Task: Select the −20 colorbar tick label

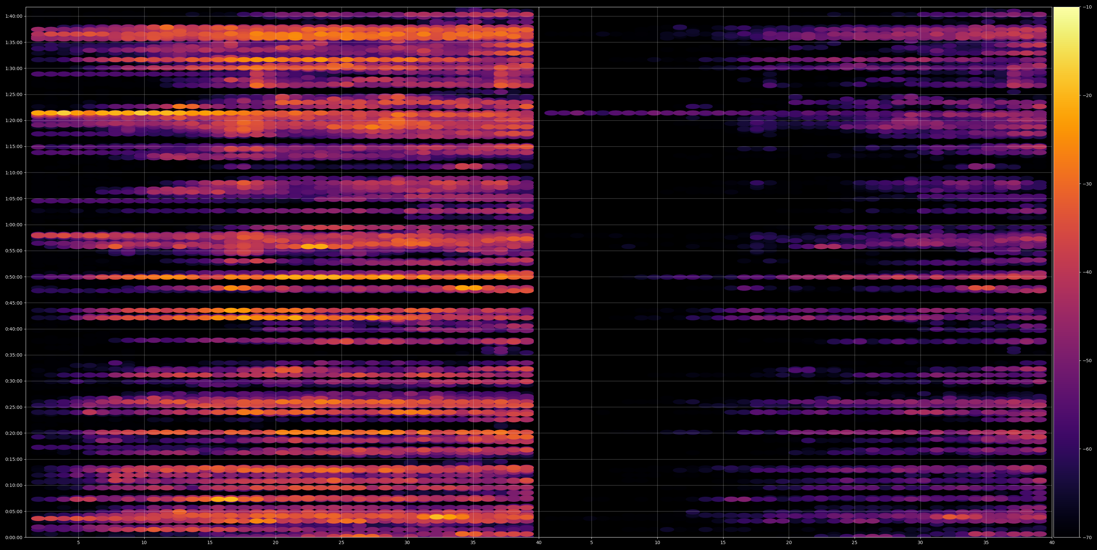Action: [x=1088, y=95]
